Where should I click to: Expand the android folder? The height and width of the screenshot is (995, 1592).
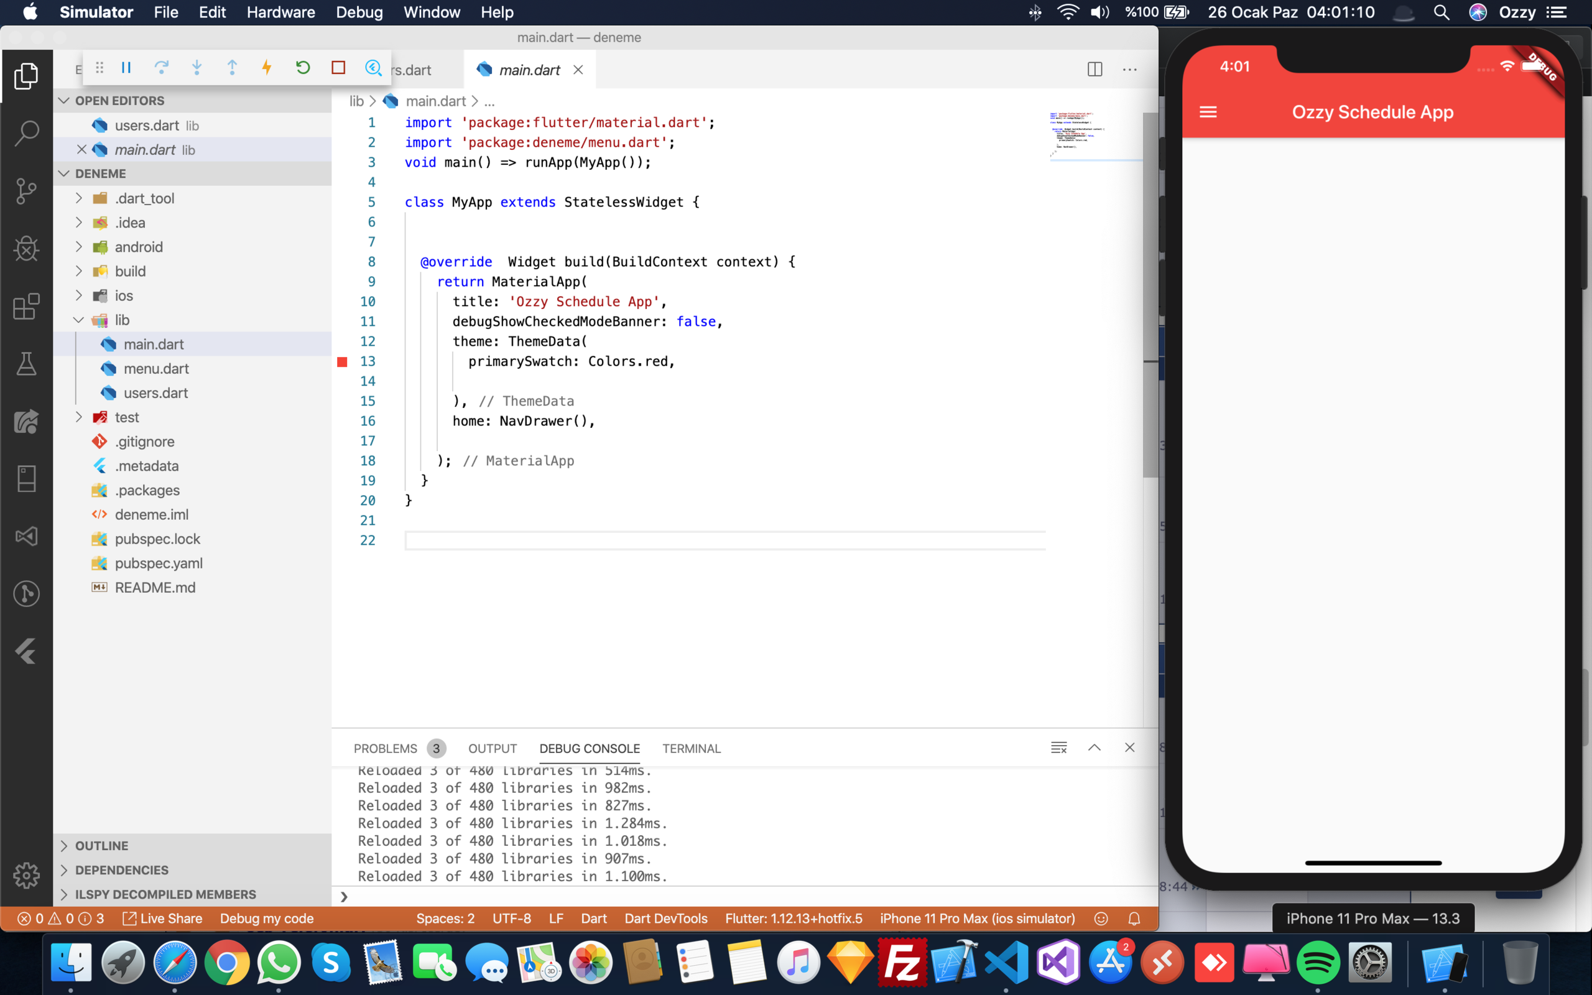coord(79,247)
